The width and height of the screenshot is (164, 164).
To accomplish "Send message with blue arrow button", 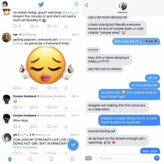I will (157, 158).
